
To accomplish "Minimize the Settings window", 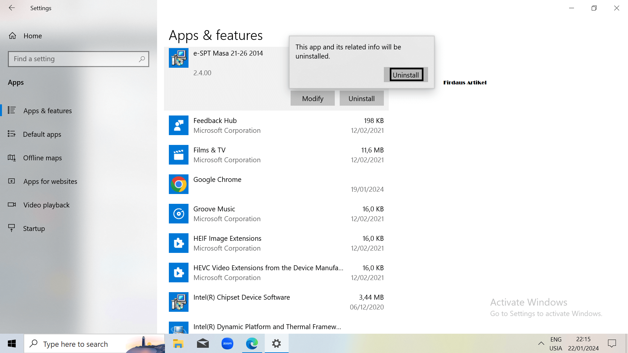I will click(571, 8).
